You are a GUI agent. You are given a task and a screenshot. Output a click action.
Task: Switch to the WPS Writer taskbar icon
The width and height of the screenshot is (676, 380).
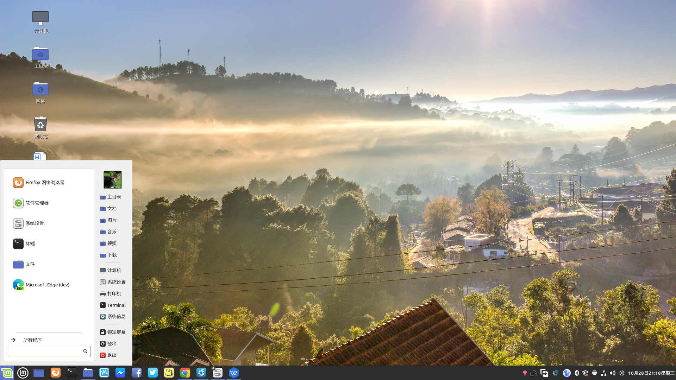(x=234, y=373)
